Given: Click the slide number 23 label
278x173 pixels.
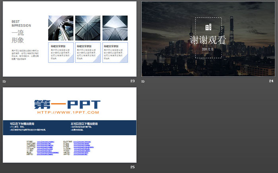Looking at the screenshot, I should (x=132, y=81).
